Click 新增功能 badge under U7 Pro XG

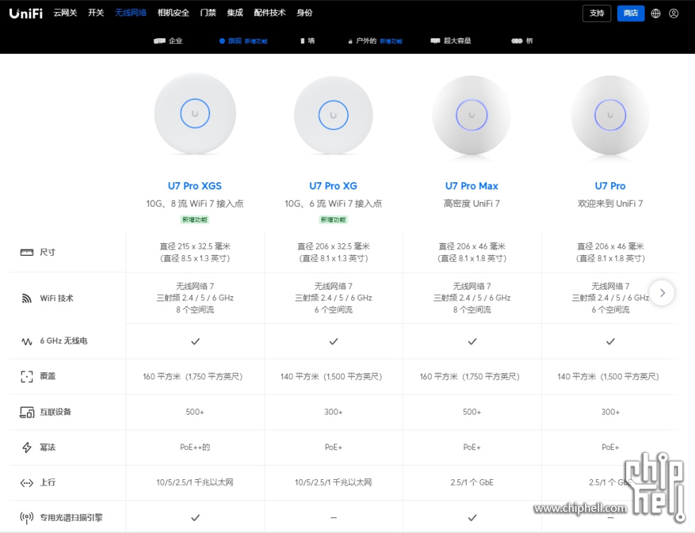333,220
